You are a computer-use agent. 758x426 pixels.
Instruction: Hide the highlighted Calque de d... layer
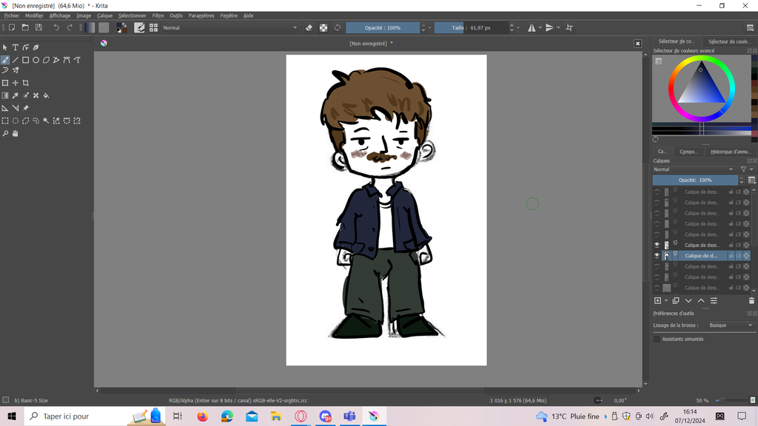657,255
